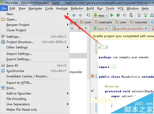Expand the folded import statements

tap(97, 67)
